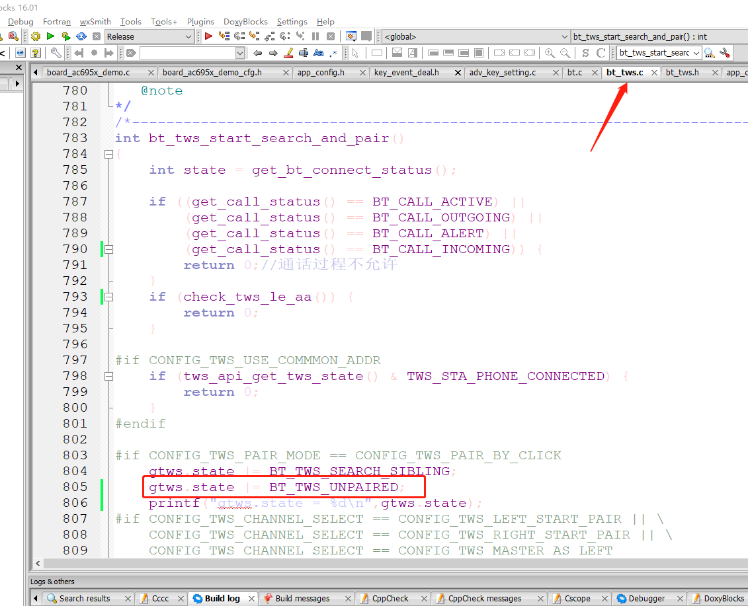The width and height of the screenshot is (748, 606).
Task: Click the horizontal scrollbar left arrow
Action: [x=38, y=563]
